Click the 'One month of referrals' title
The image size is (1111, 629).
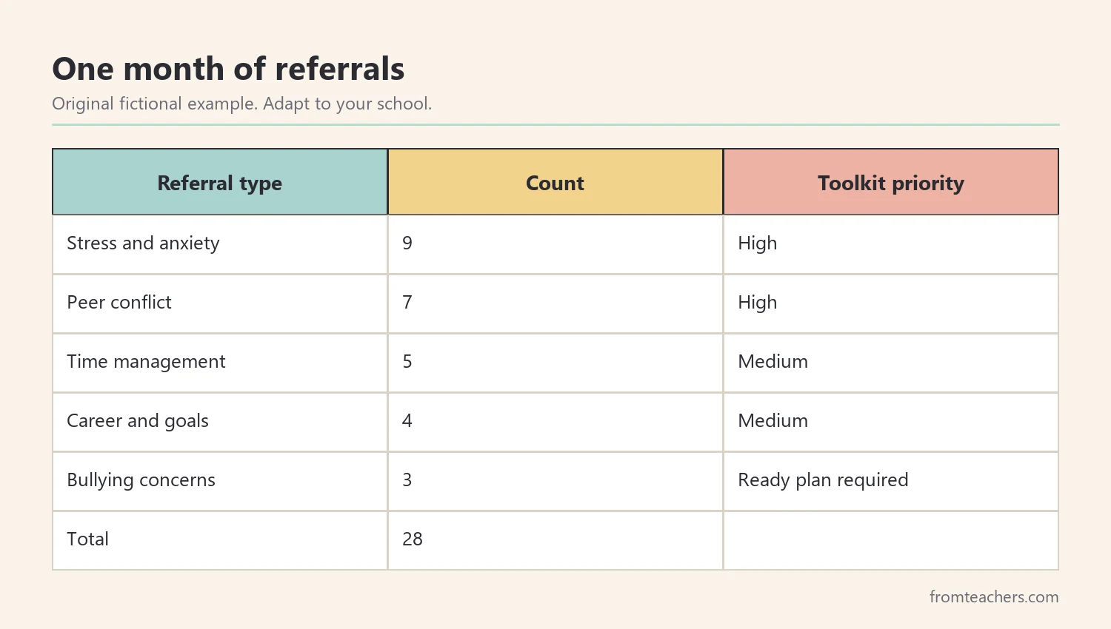[x=228, y=69]
